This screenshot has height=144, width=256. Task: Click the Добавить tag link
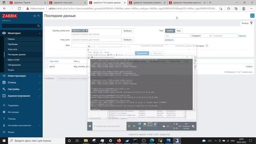click(x=169, y=40)
